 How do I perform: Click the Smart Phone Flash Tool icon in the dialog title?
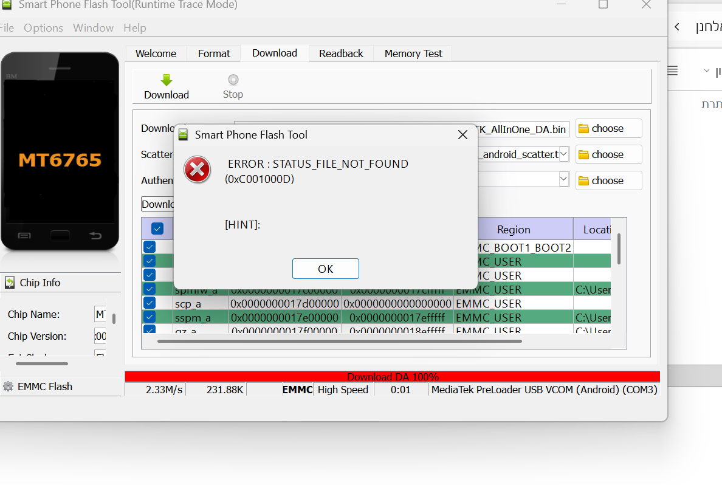point(183,135)
